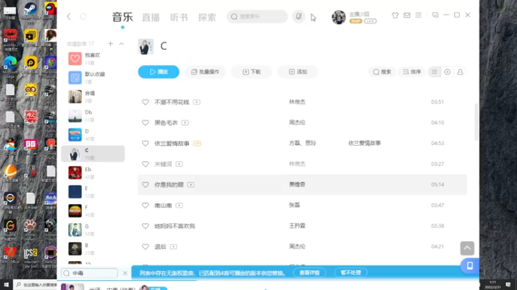Open the message envelope icon
Screen dimensions: 517x290
pos(407,15)
